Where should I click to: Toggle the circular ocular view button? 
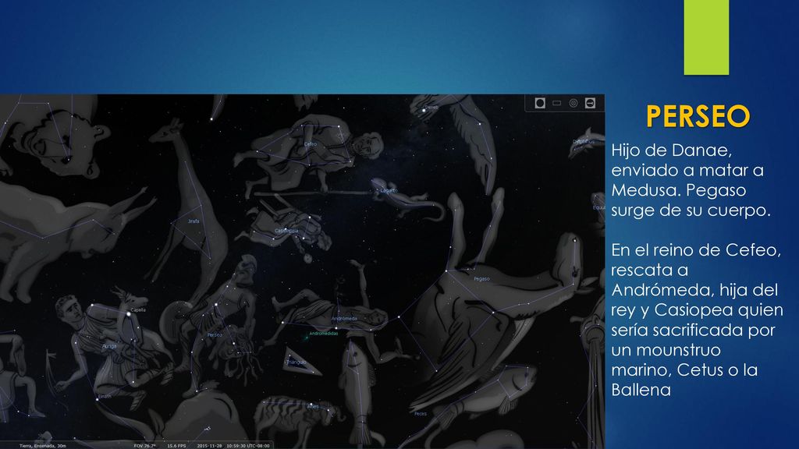pyautogui.click(x=540, y=104)
